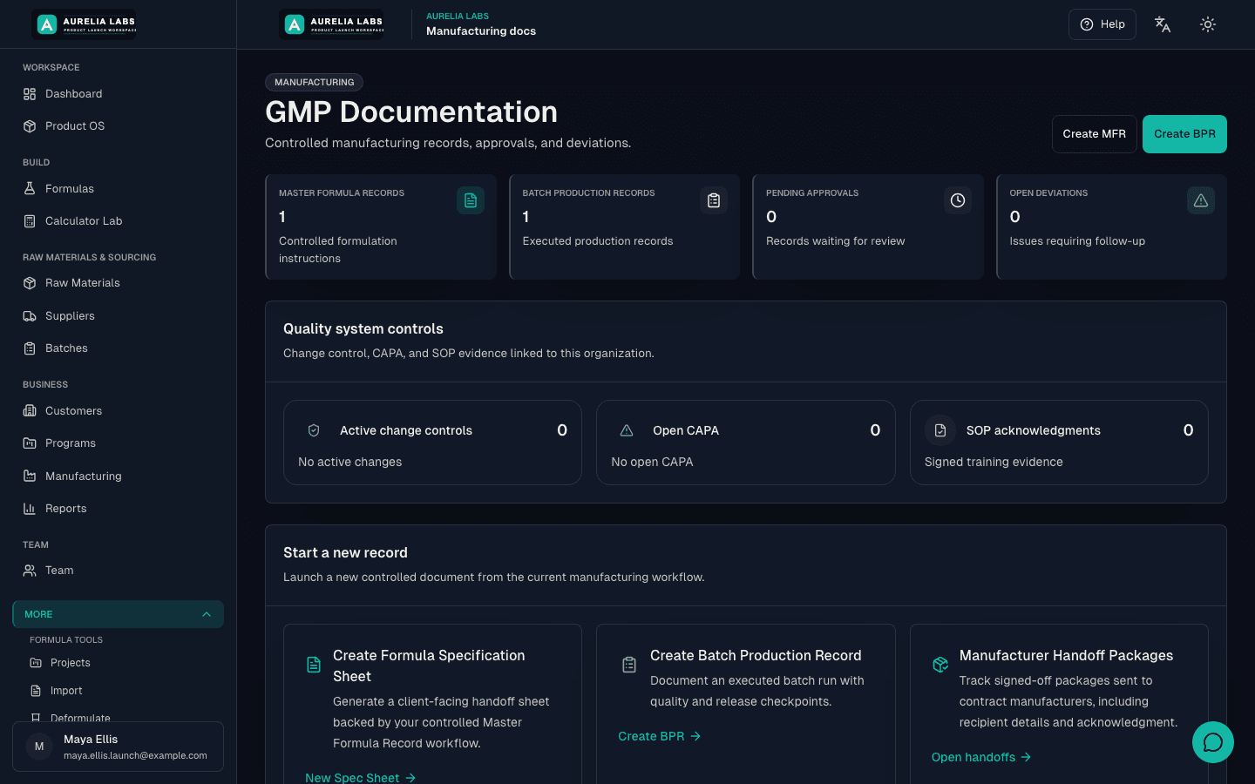Open the Open CAPA card
1255x784 pixels.
(746, 443)
